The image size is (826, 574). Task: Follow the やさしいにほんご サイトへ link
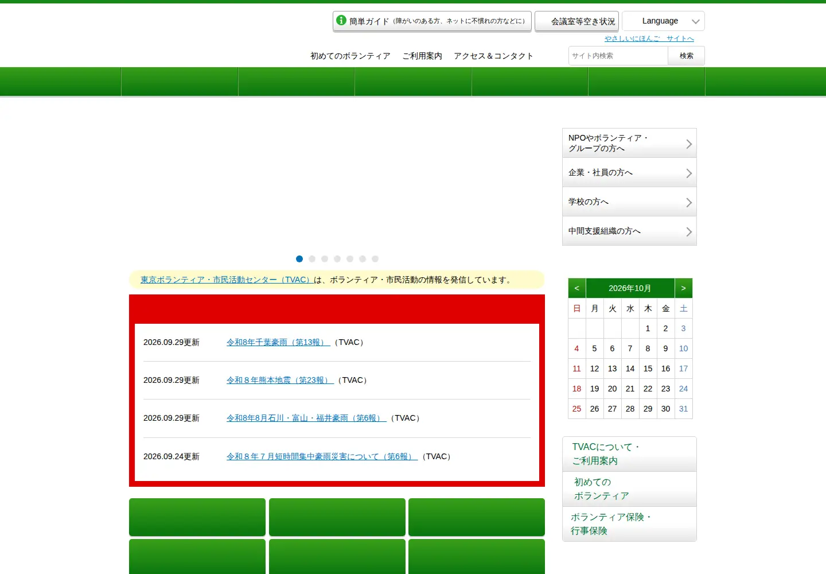pyautogui.click(x=649, y=38)
